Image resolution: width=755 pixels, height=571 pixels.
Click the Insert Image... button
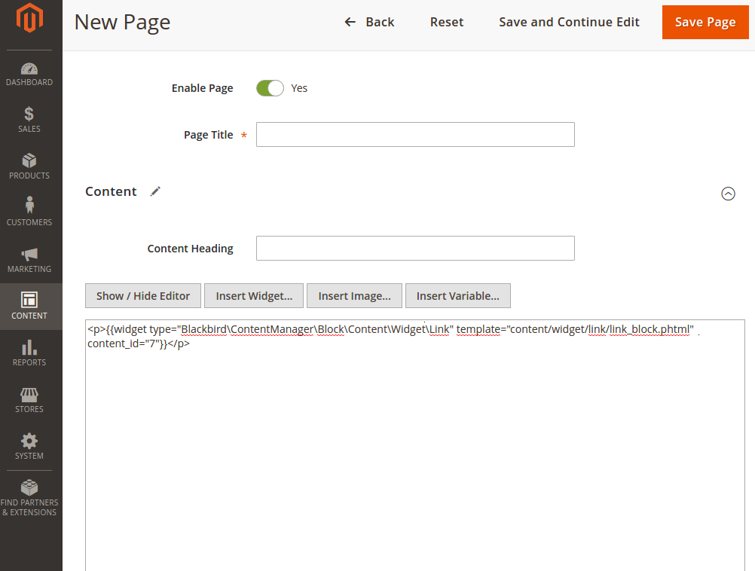point(354,295)
